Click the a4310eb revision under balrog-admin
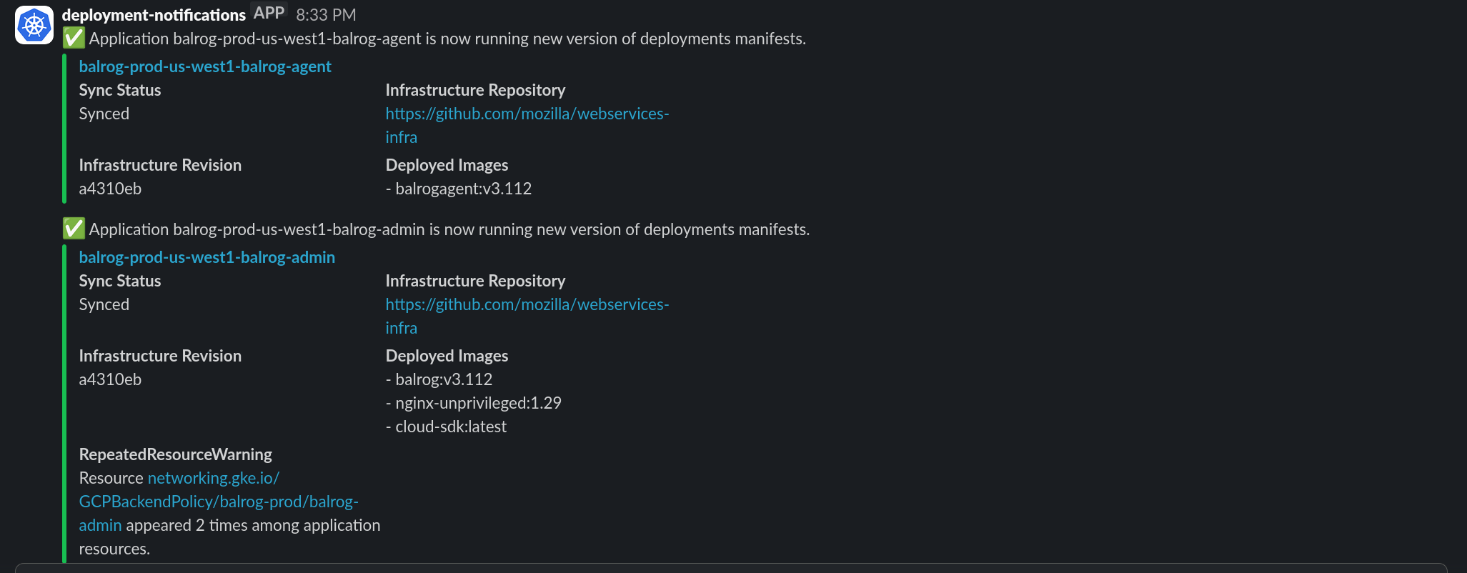Viewport: 1467px width, 573px height. [x=110, y=379]
